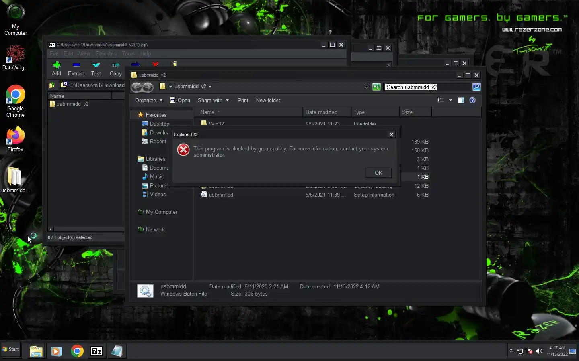Show hidden system tray icons

pos(511,351)
